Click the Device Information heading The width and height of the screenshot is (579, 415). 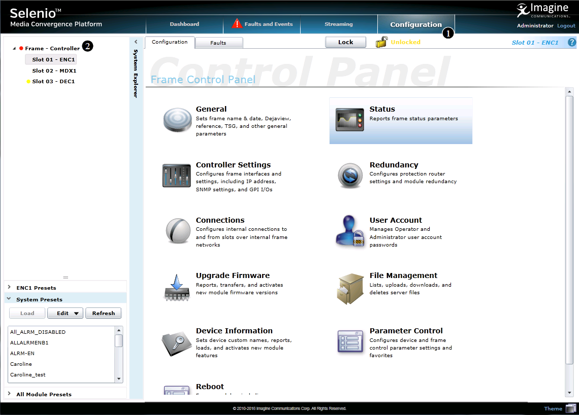coord(234,331)
